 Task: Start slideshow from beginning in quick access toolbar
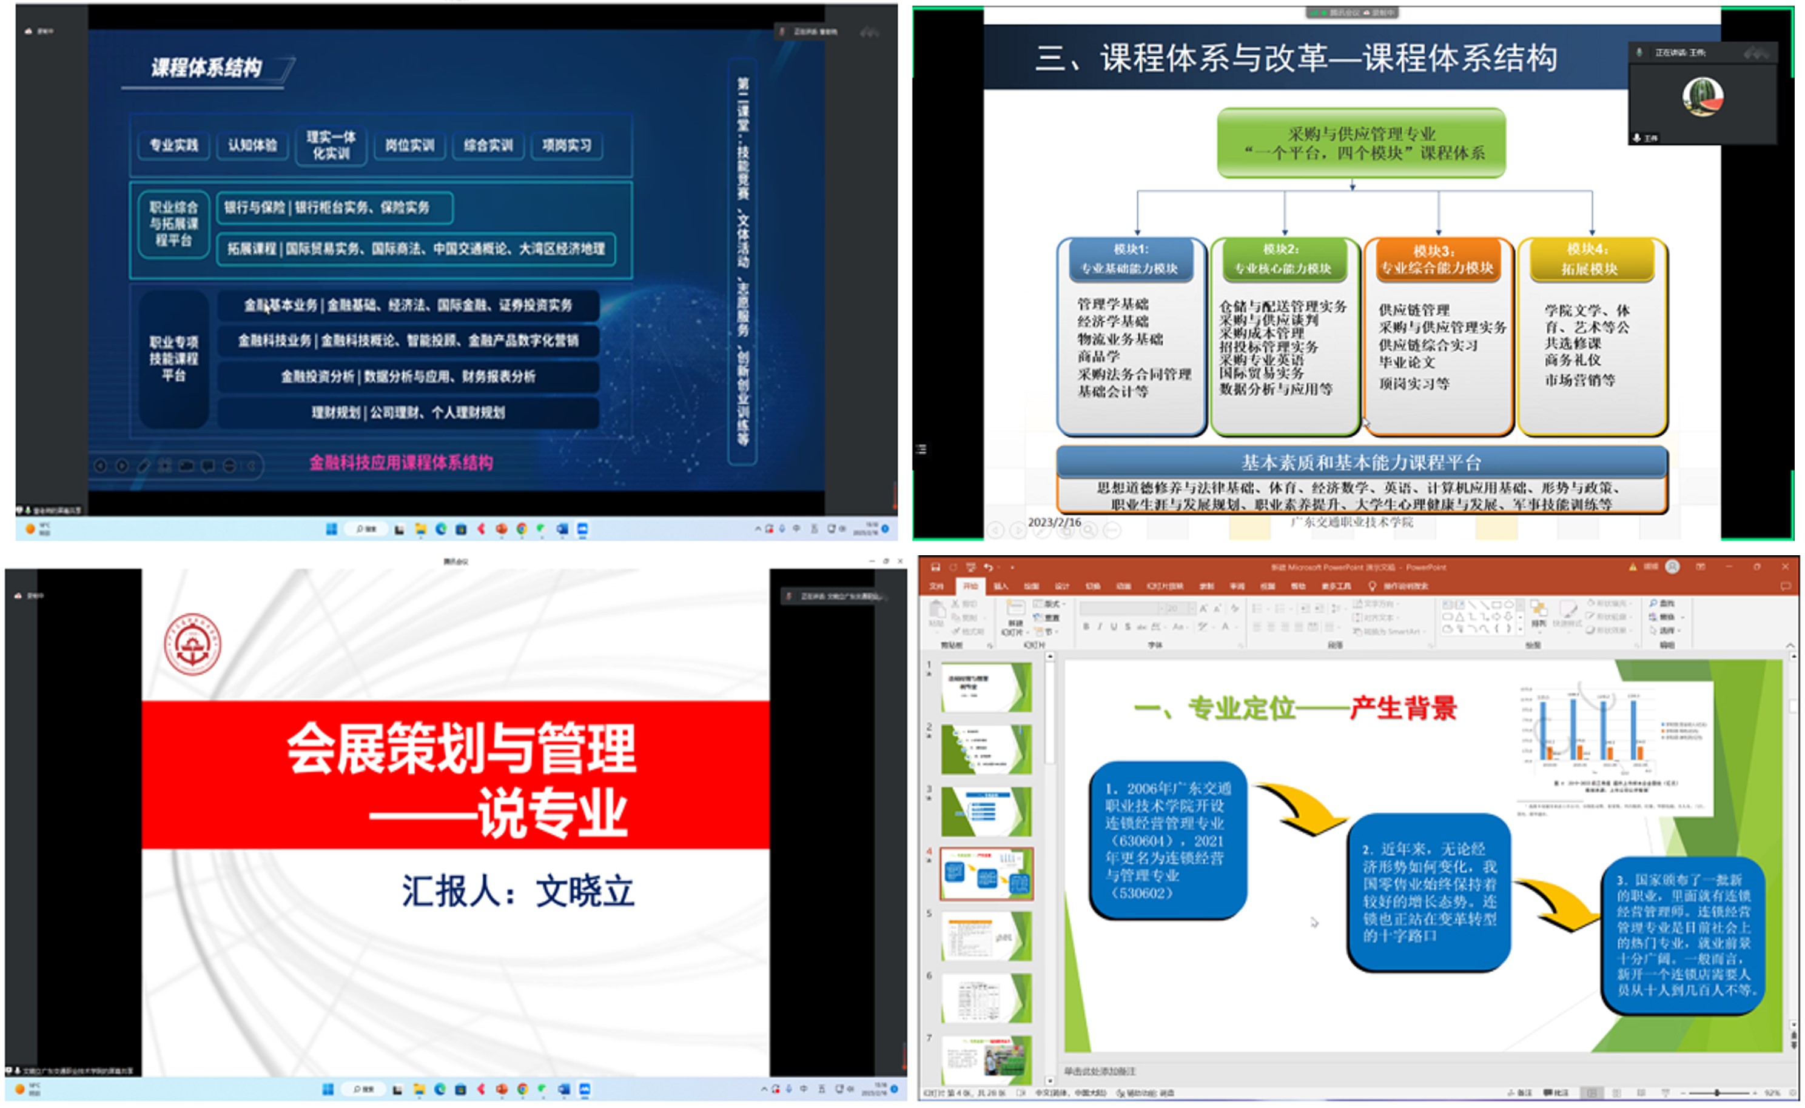pos(970,568)
